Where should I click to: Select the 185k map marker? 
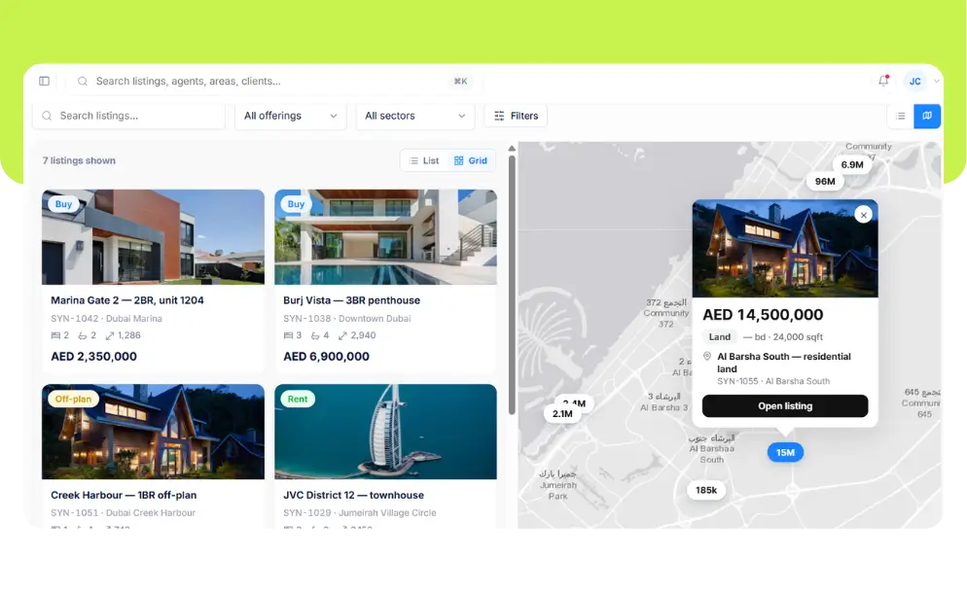pyautogui.click(x=706, y=490)
